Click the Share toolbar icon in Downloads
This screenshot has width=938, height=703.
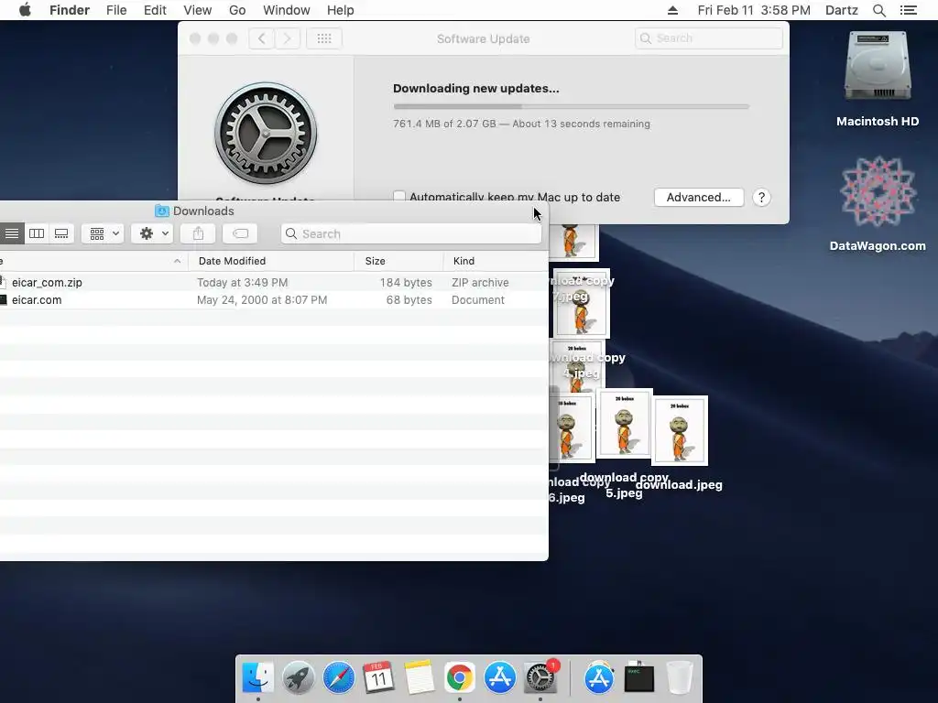pos(198,233)
